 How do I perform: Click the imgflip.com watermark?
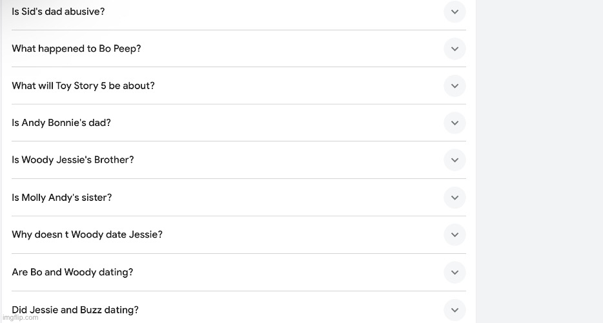(19, 318)
